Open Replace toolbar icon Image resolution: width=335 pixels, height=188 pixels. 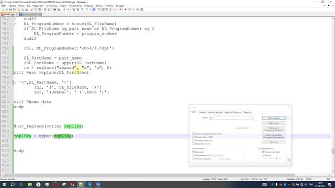click(x=59, y=9)
